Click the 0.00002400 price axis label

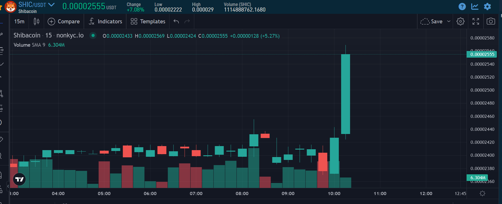pos(483,156)
